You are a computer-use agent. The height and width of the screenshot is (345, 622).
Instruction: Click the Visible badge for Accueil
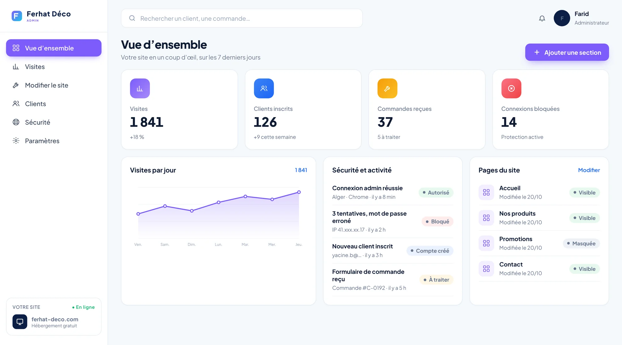point(584,193)
